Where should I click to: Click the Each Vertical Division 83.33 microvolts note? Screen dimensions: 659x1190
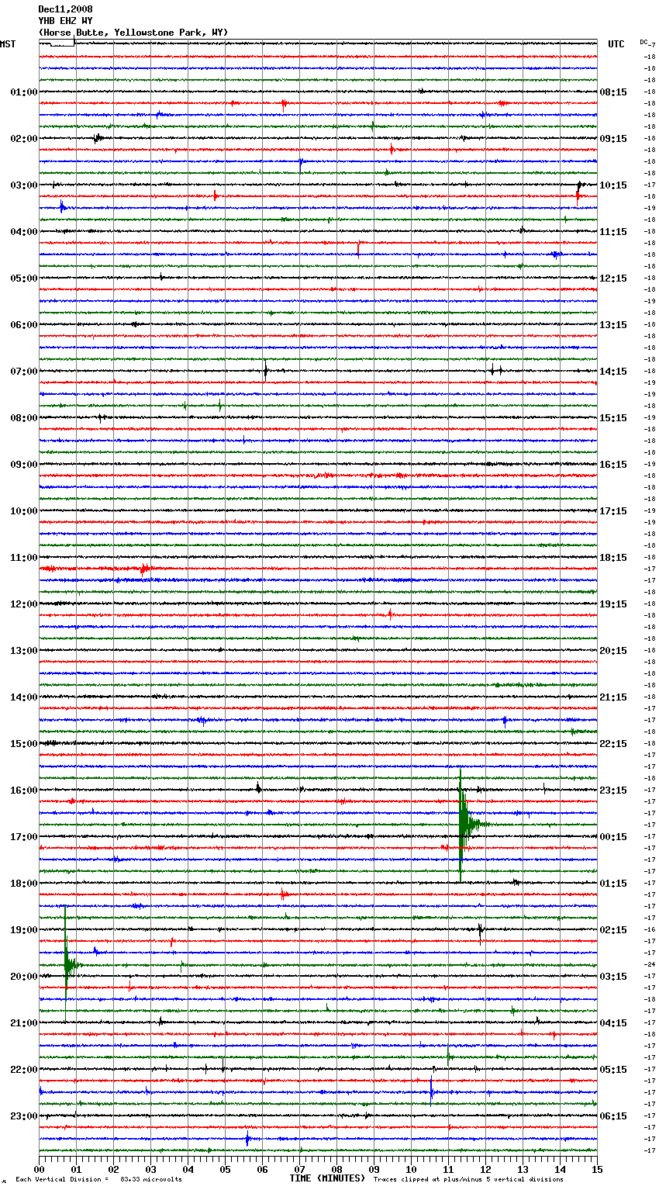(x=98, y=1180)
